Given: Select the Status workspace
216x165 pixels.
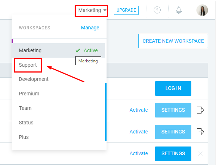Looking at the screenshot, I should coord(26,123).
